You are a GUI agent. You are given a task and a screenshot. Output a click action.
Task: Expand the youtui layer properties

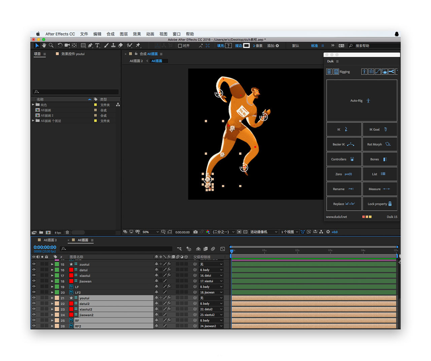coord(52,298)
